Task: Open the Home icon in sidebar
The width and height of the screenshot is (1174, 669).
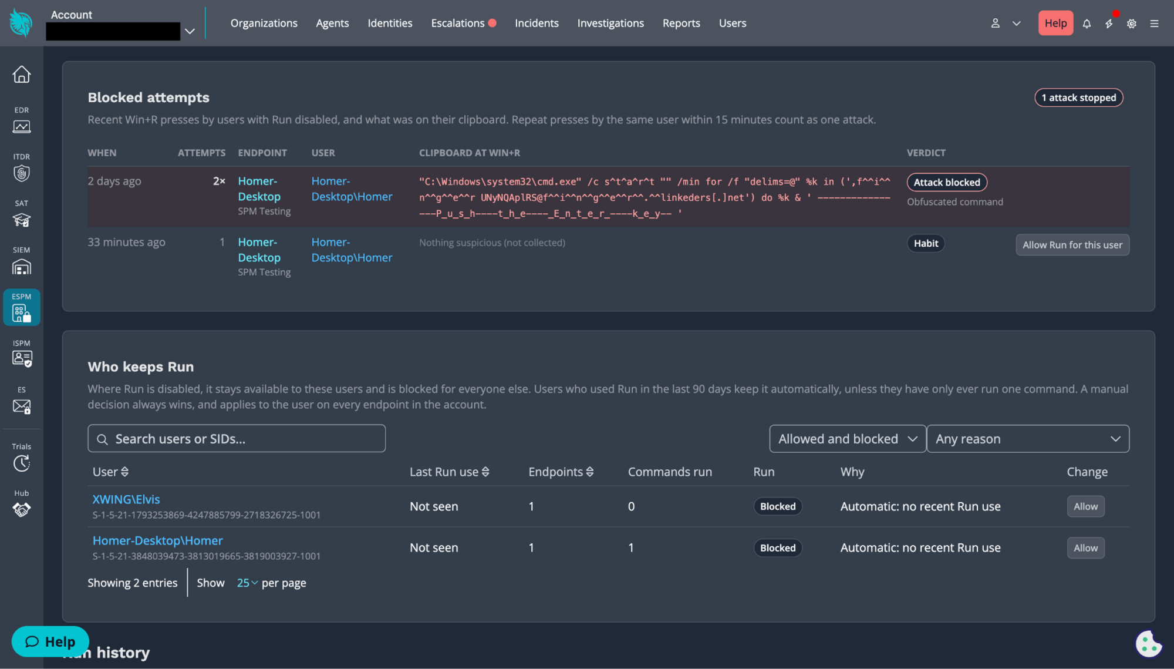Action: click(x=22, y=75)
